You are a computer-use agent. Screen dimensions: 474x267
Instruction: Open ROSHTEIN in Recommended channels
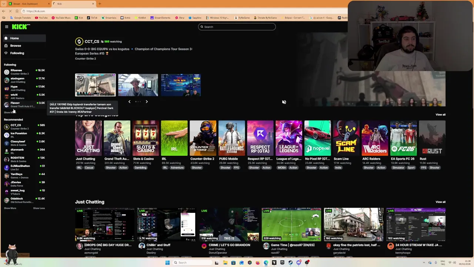tap(24, 159)
